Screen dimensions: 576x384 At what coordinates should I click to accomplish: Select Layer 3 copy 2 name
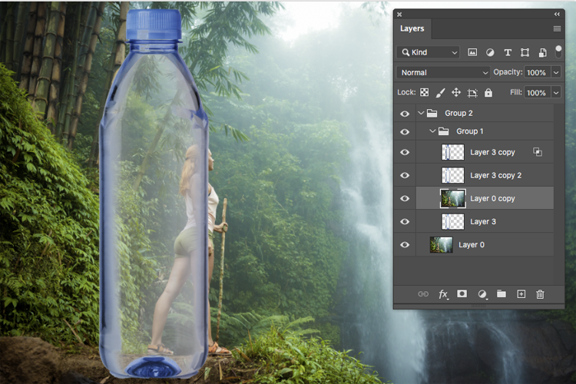point(496,175)
